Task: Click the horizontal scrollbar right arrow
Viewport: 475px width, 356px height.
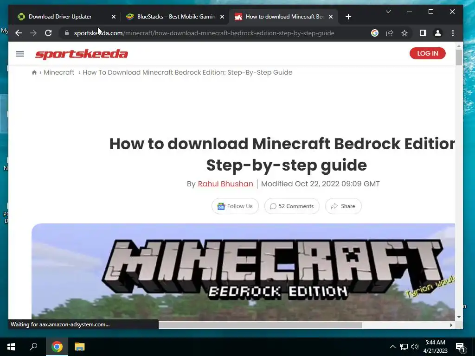Action: point(451,325)
